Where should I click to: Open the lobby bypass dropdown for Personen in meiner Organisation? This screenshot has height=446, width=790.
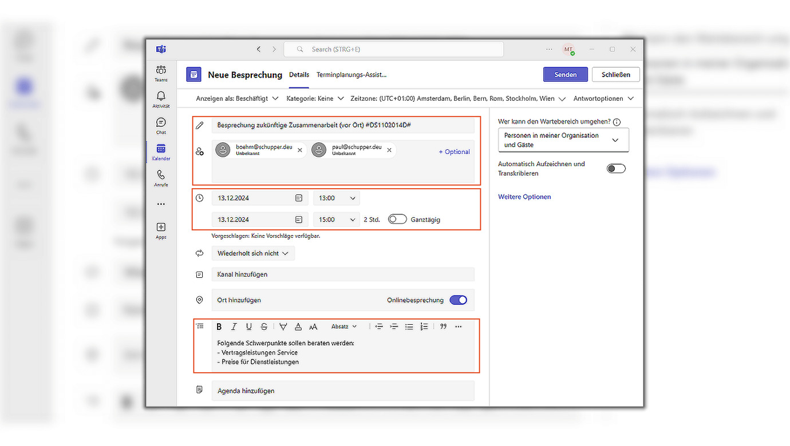pyautogui.click(x=563, y=140)
